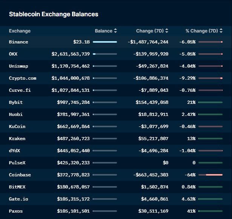The width and height of the screenshot is (232, 219).
Task: Click the Coinbase percent change bar
Action: [x=210, y=175]
